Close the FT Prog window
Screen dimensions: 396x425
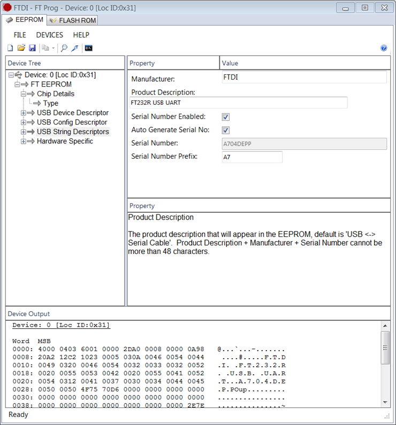coord(384,8)
